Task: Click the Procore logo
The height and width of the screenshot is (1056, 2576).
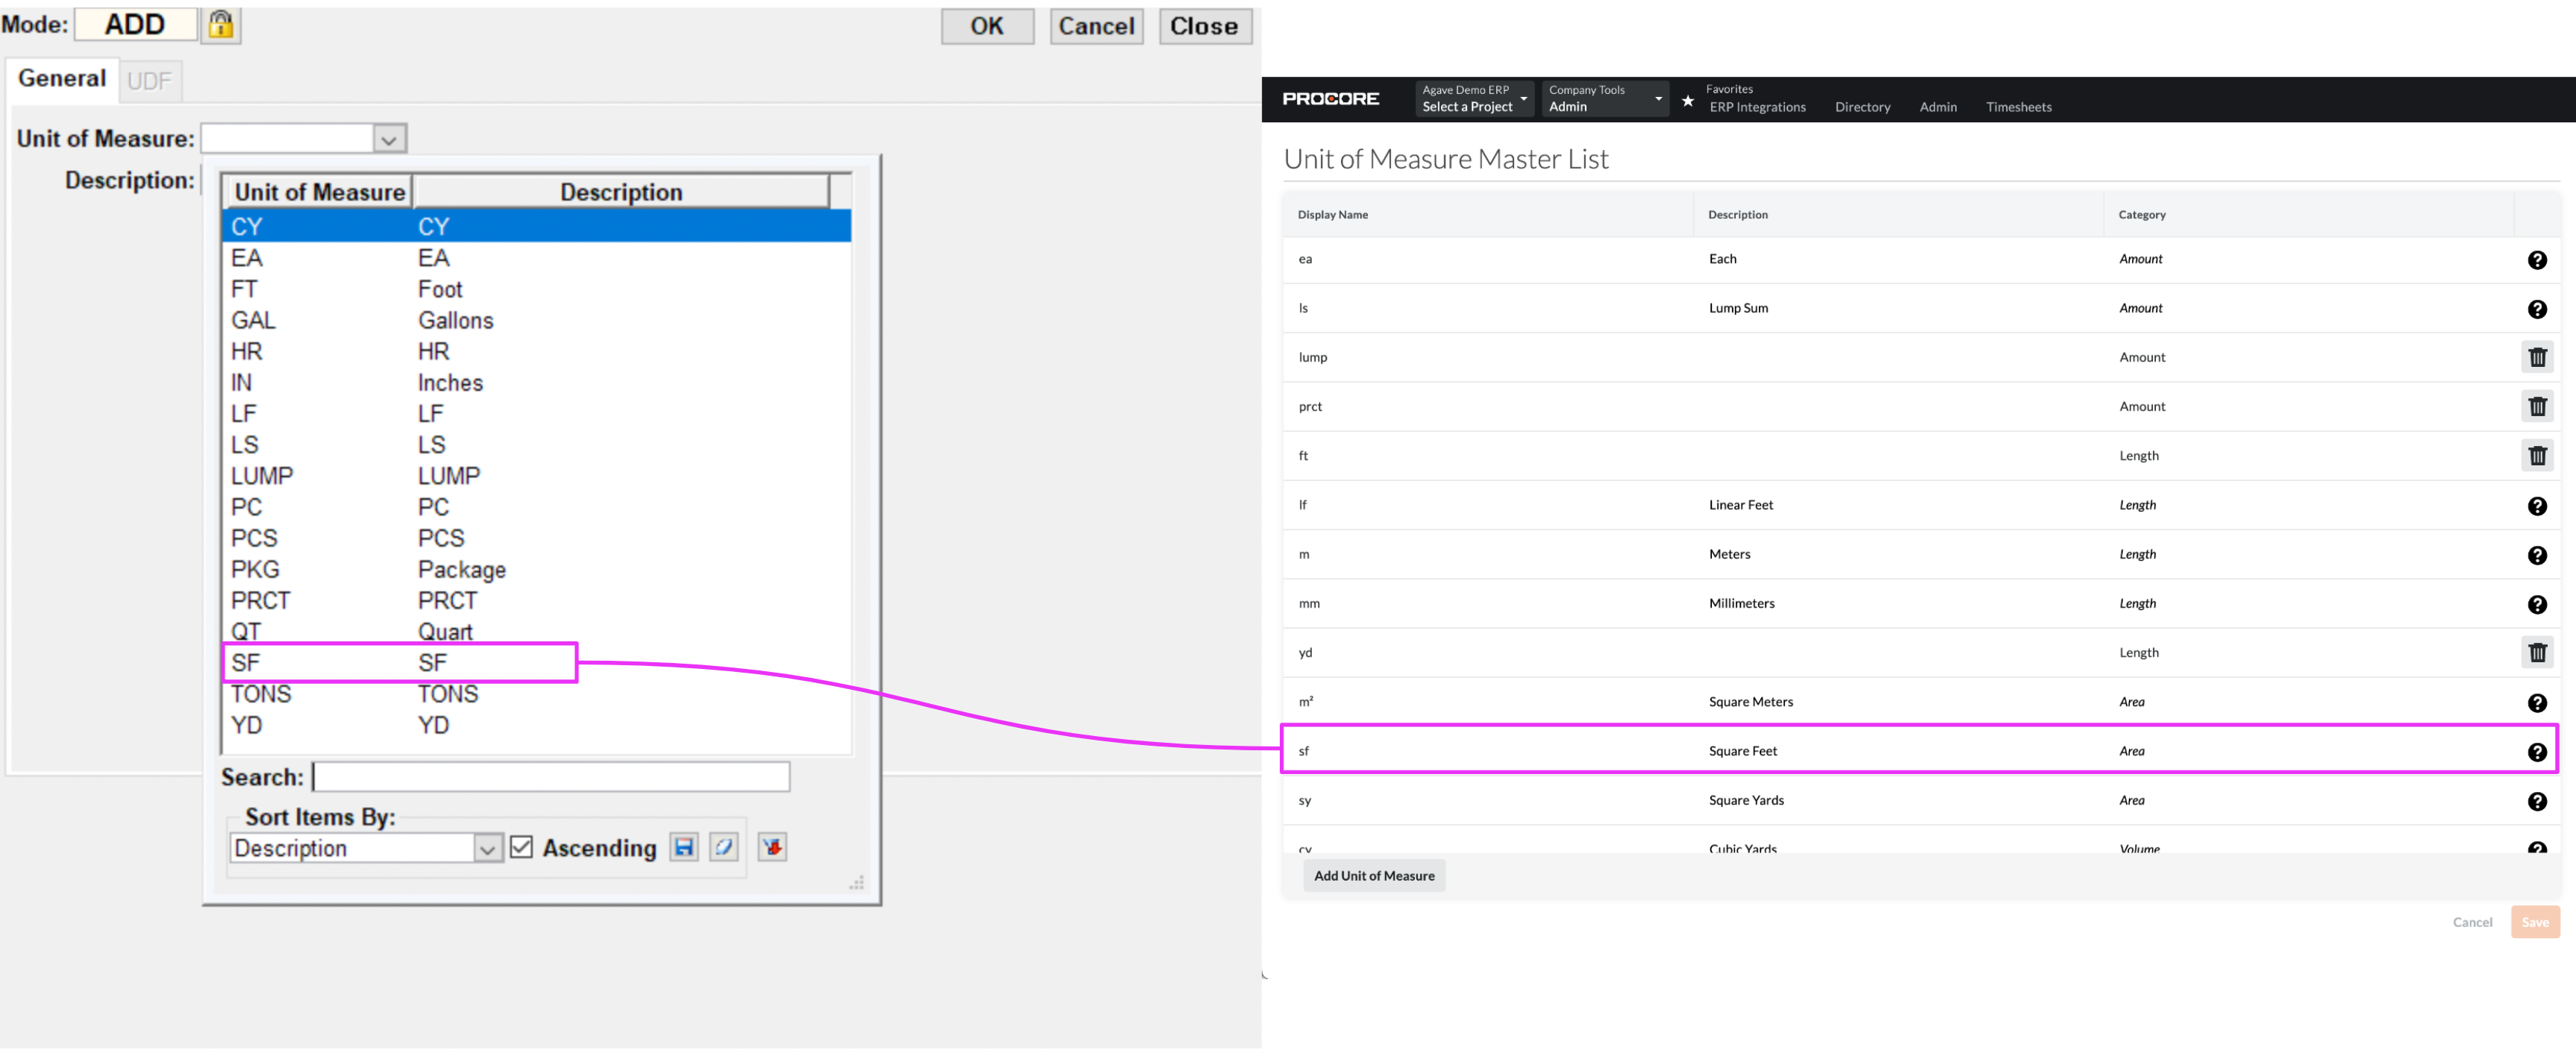Action: [1330, 99]
